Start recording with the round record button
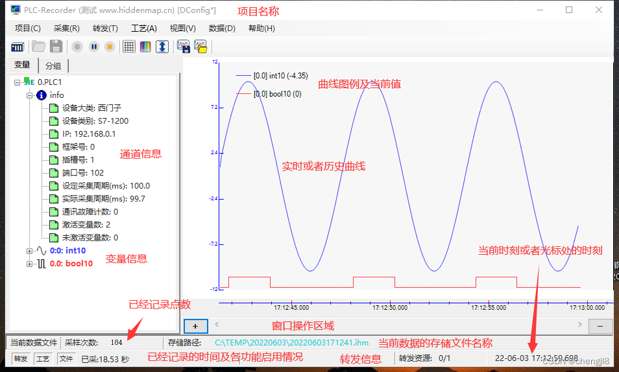 pyautogui.click(x=77, y=47)
